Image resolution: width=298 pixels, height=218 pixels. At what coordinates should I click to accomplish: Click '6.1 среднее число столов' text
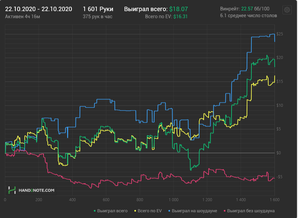248,16
